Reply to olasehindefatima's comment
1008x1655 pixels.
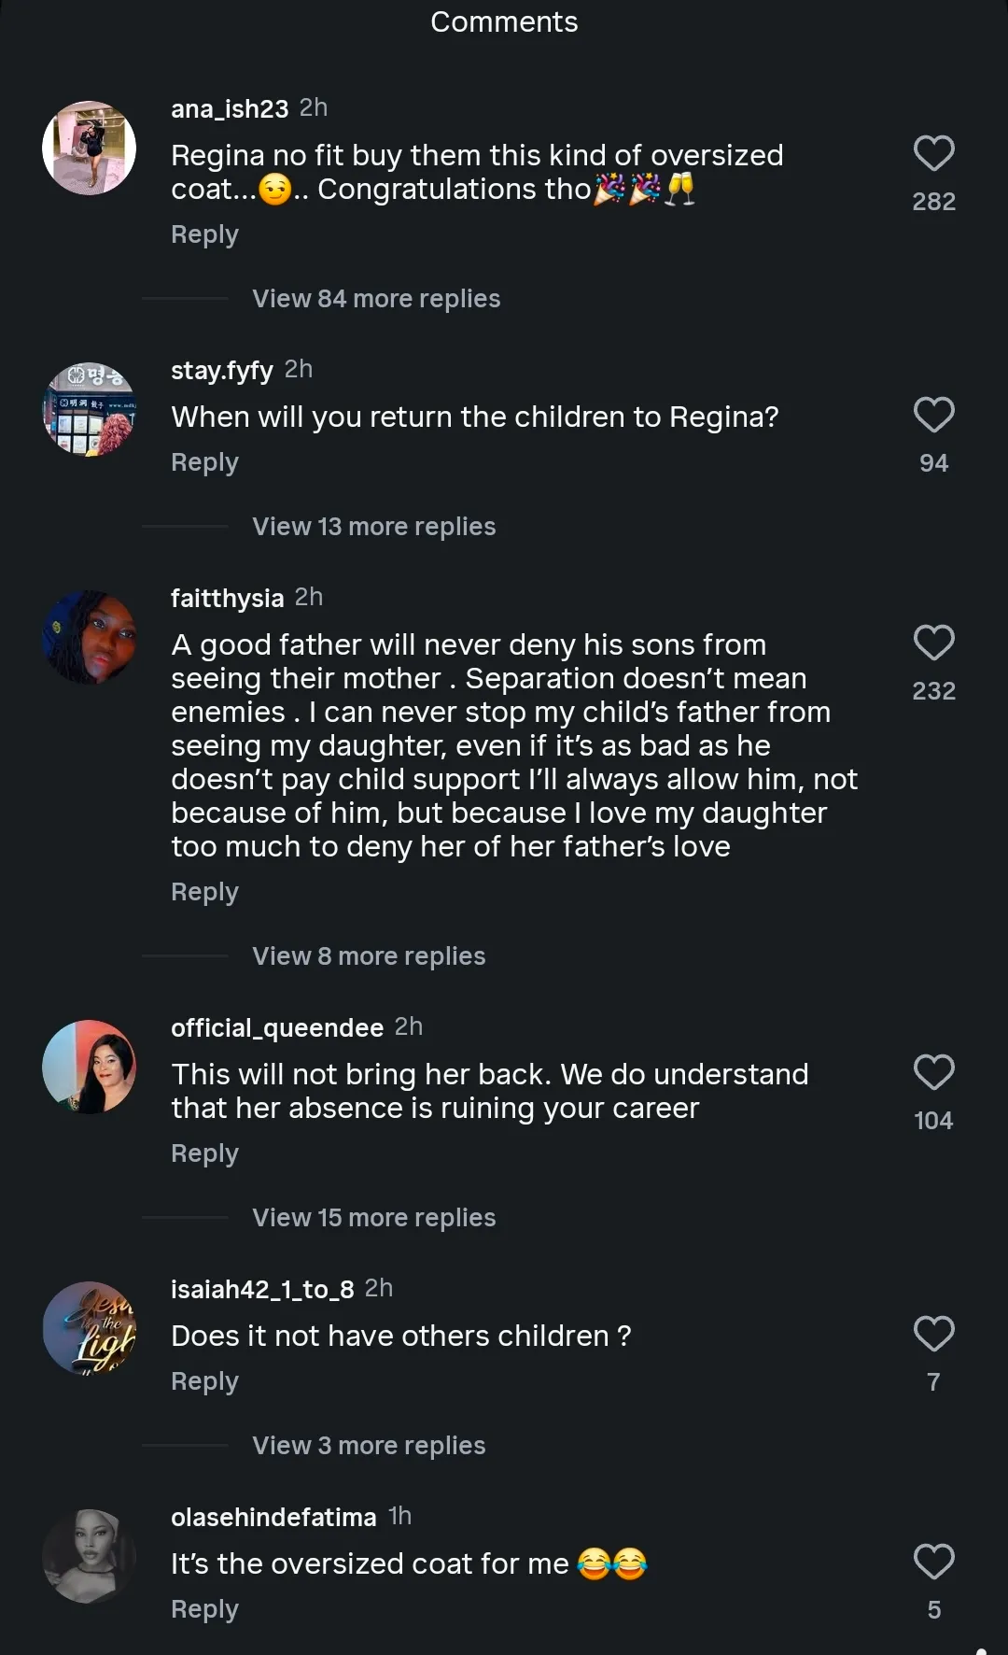tap(204, 1609)
